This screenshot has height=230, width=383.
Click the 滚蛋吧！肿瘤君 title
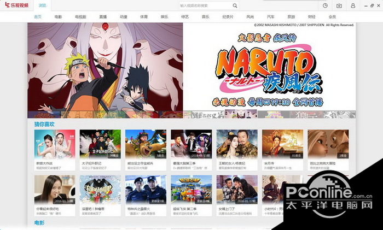point(93,209)
